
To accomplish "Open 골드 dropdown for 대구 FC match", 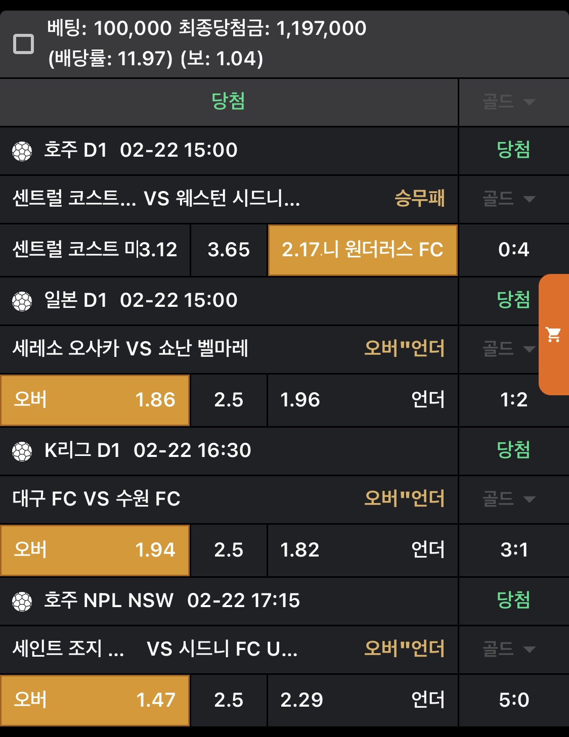I will click(x=509, y=499).
